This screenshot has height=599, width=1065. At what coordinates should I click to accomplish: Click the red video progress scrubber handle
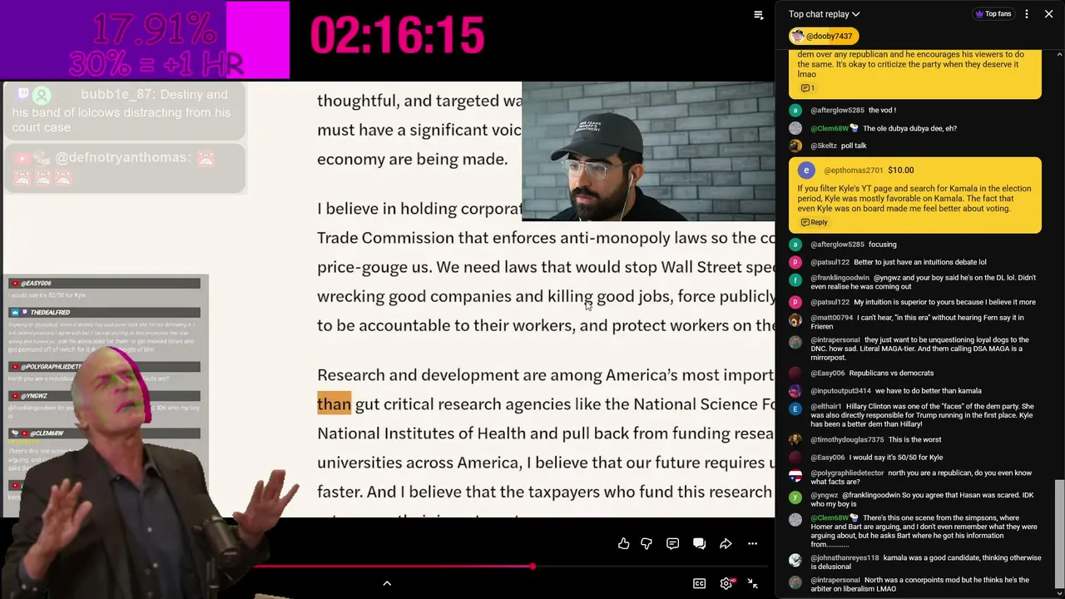pos(532,567)
